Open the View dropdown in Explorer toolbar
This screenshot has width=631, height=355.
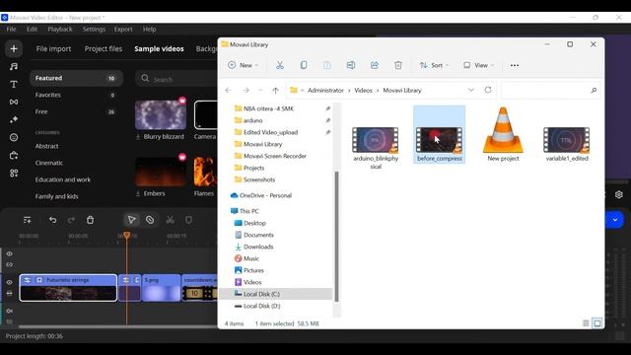[478, 65]
